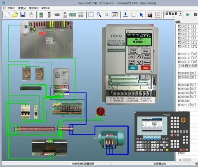Close the TECO inverter popup with red X
Viewport: 198px width, 167px height.
pos(152,26)
